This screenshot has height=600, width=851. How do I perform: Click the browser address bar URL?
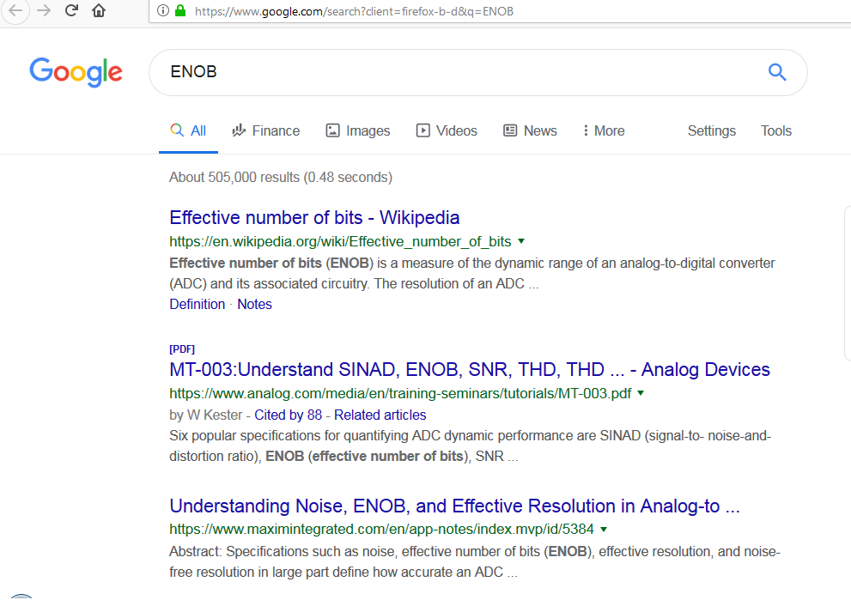click(354, 11)
